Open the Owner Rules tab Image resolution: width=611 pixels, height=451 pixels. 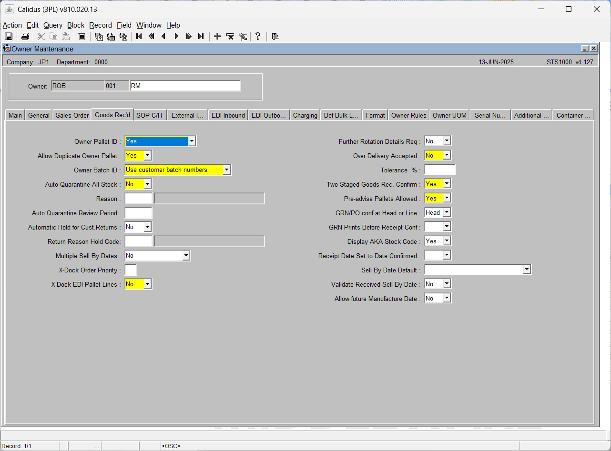pos(409,115)
